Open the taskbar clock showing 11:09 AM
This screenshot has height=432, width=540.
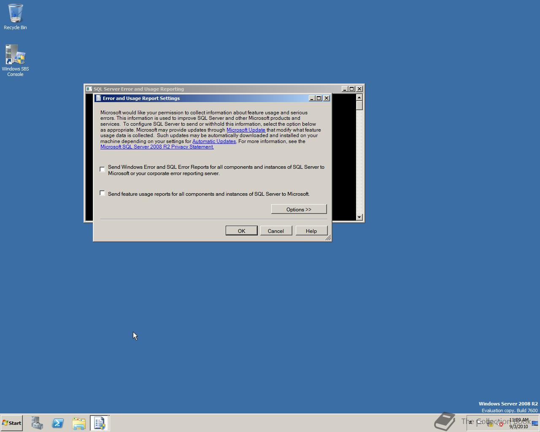coord(518,423)
